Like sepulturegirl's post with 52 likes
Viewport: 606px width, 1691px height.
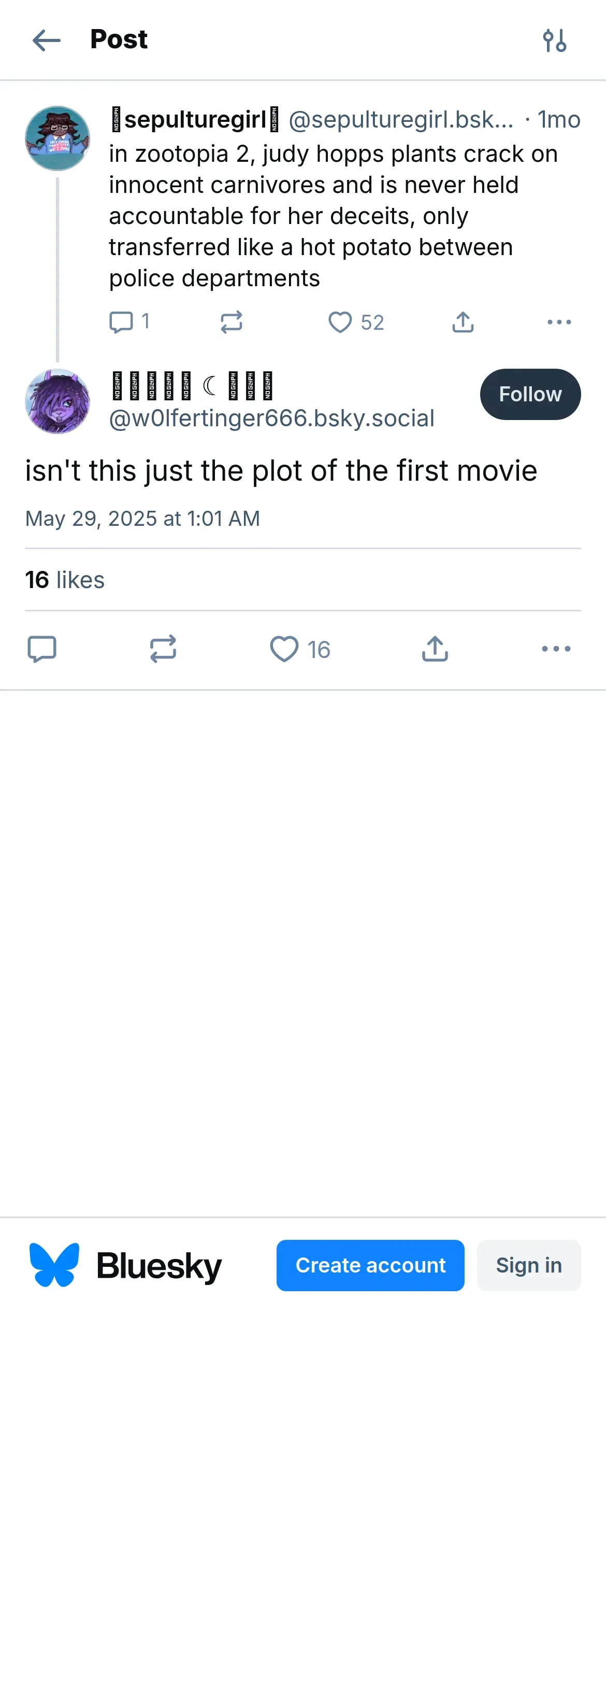[x=340, y=323]
